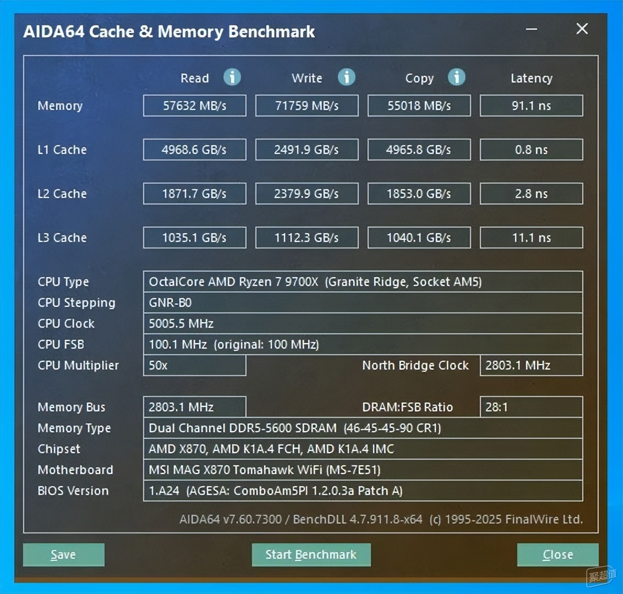Select L1 Cache write 2491.9 GB/s
623x594 pixels.
[x=307, y=150]
